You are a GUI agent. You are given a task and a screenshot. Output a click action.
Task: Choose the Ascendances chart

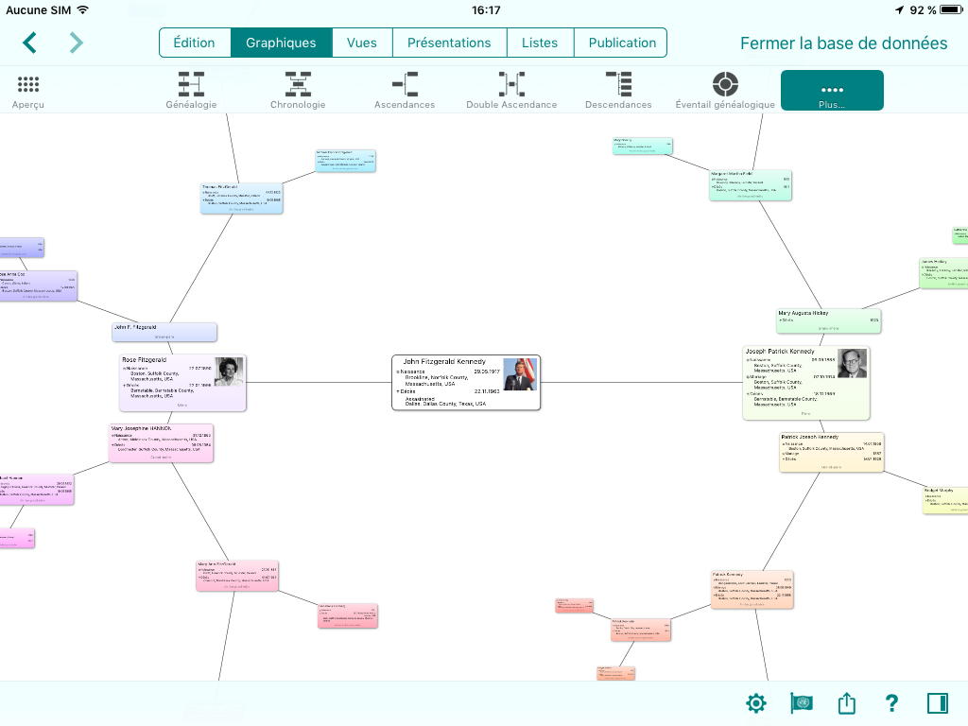click(405, 91)
